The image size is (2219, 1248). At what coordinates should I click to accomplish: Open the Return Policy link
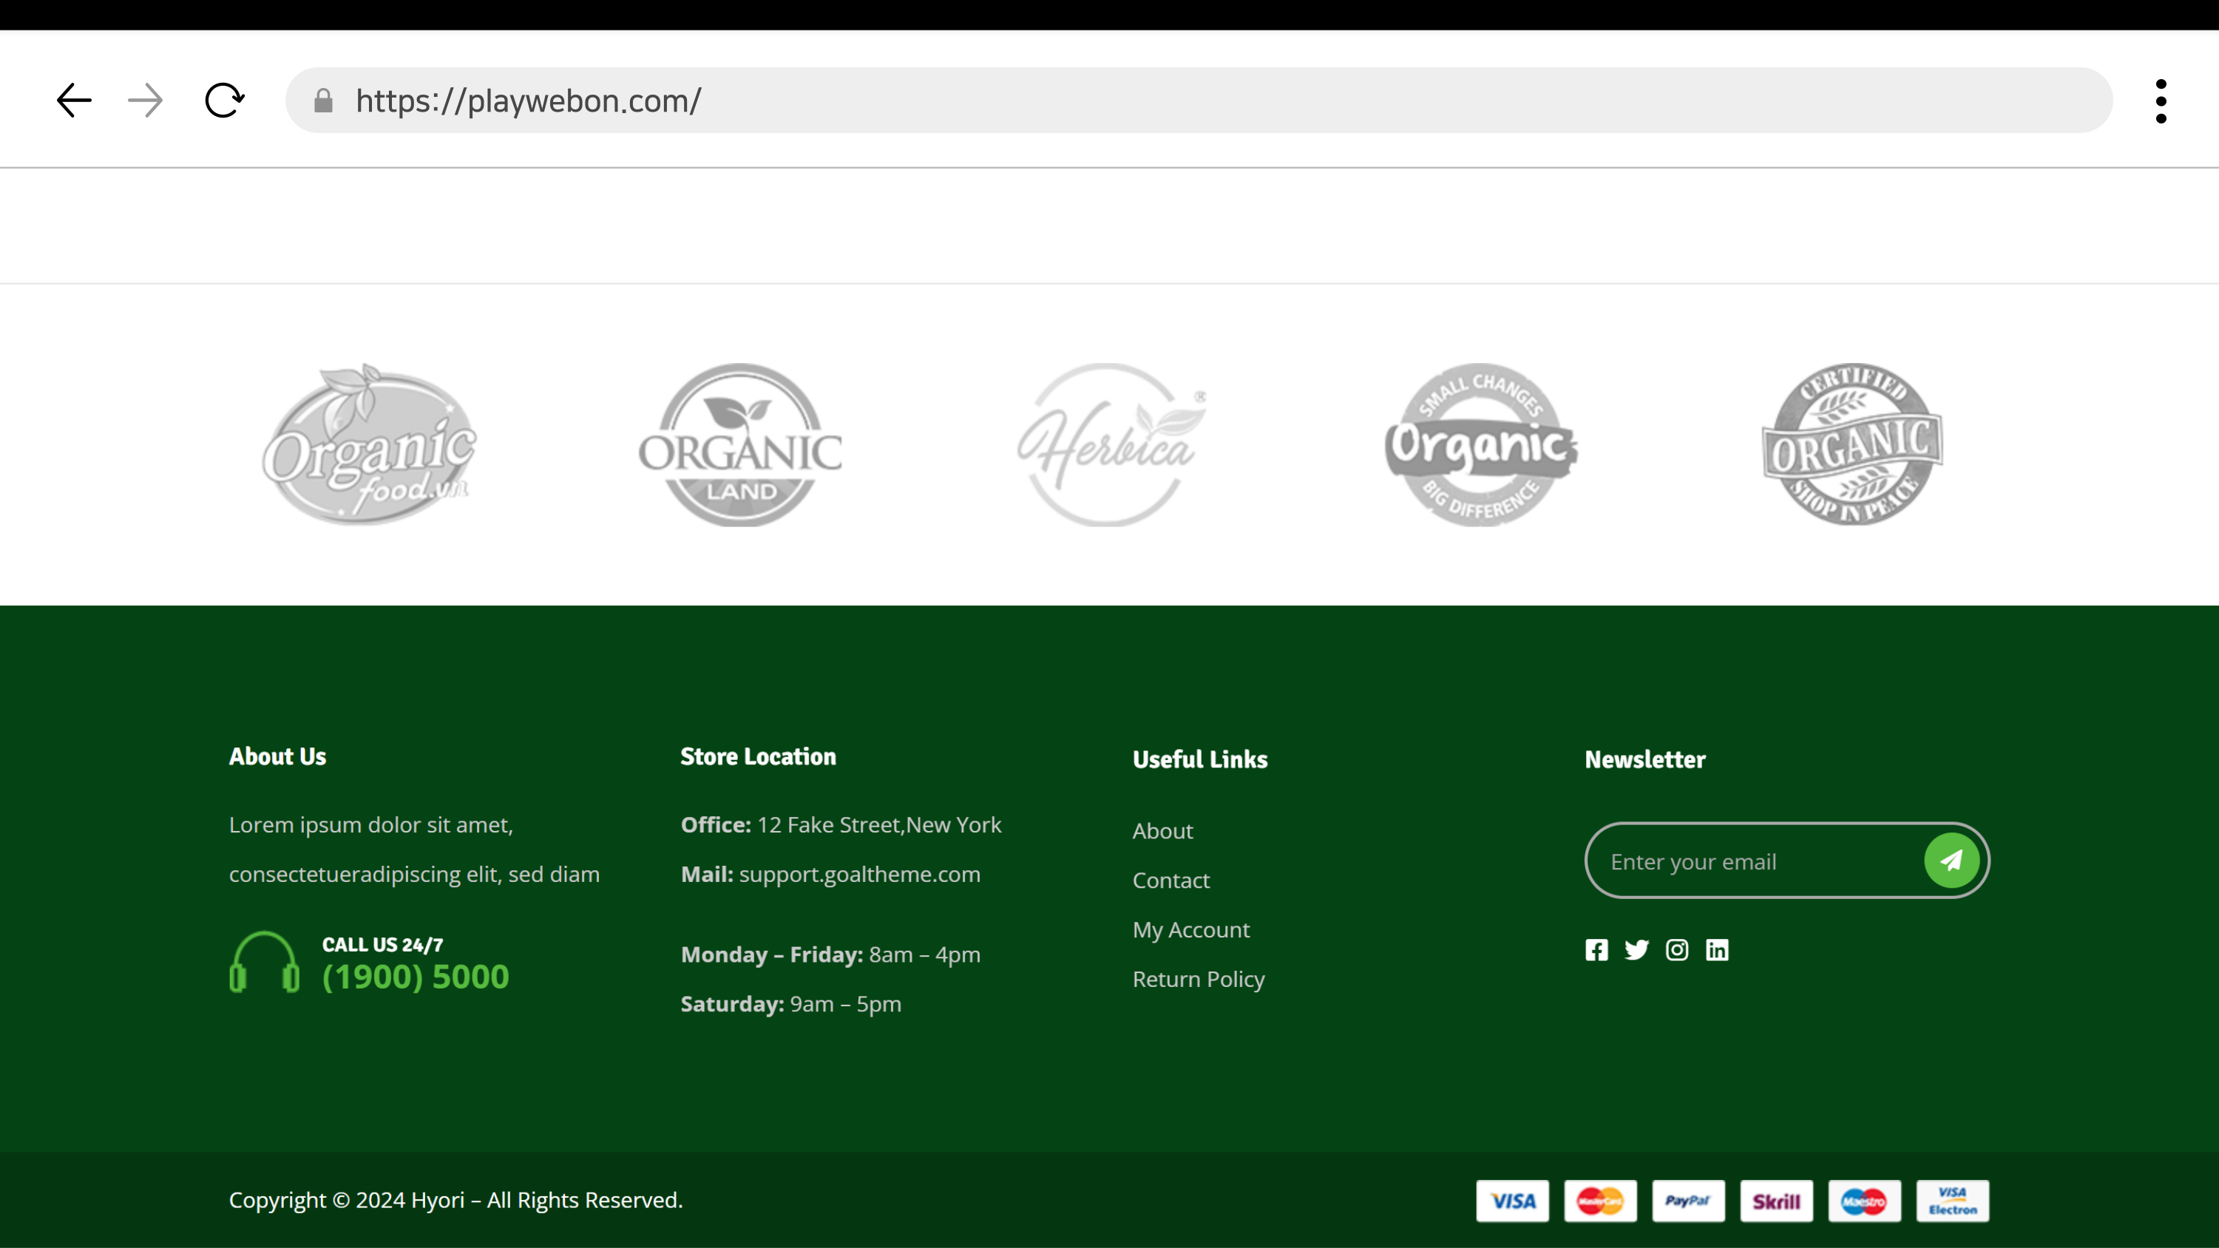click(1198, 980)
